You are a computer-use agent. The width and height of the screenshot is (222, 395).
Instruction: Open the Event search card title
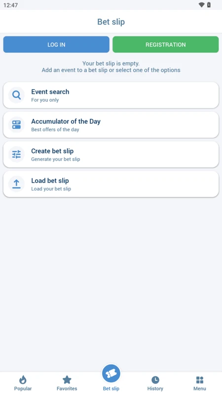[x=50, y=92]
